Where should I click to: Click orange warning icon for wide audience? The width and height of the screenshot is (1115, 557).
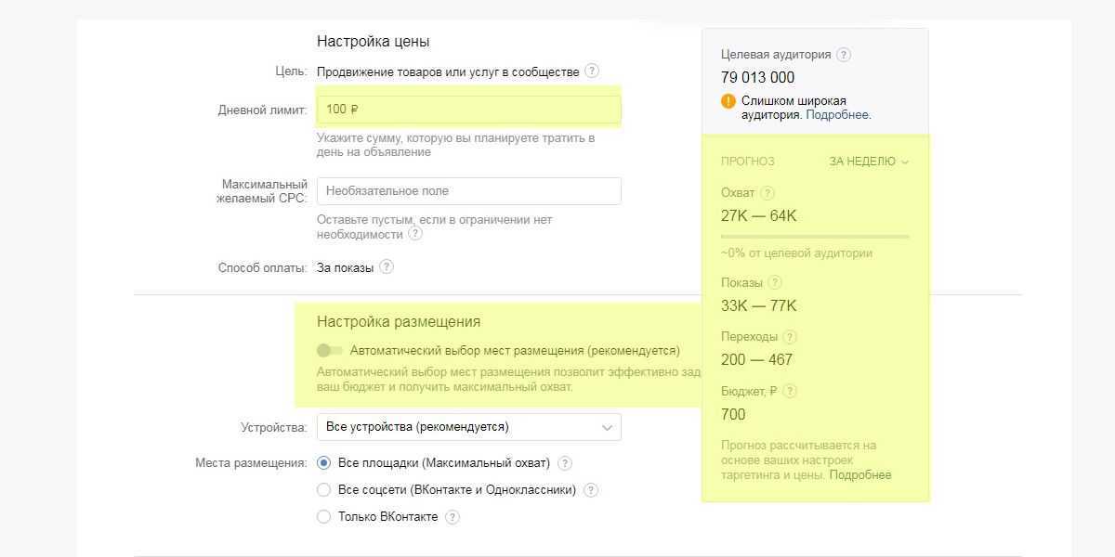[728, 101]
